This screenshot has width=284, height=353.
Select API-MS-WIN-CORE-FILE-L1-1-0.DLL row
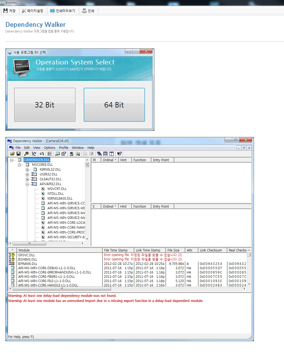(45, 281)
